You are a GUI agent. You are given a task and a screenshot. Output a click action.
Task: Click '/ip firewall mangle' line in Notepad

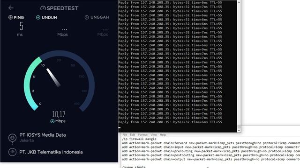click(139, 139)
